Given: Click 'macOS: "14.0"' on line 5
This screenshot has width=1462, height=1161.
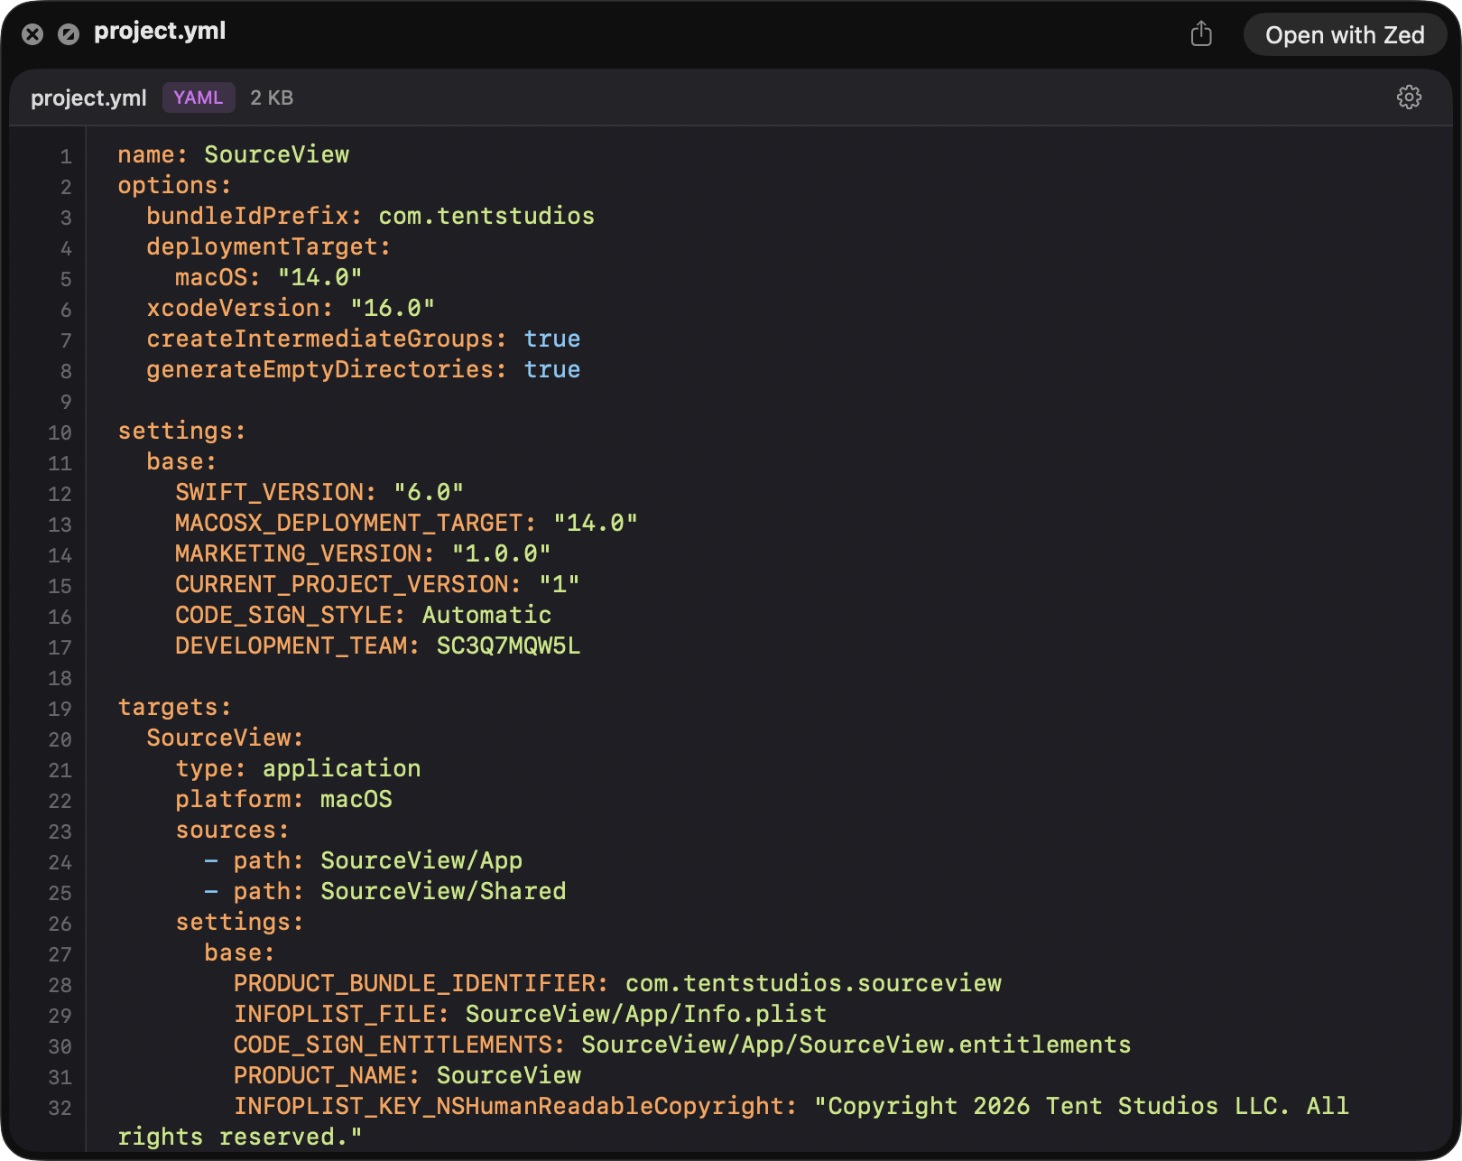Looking at the screenshot, I should coord(269,277).
